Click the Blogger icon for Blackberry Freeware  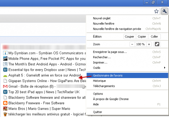[x=5, y=103]
